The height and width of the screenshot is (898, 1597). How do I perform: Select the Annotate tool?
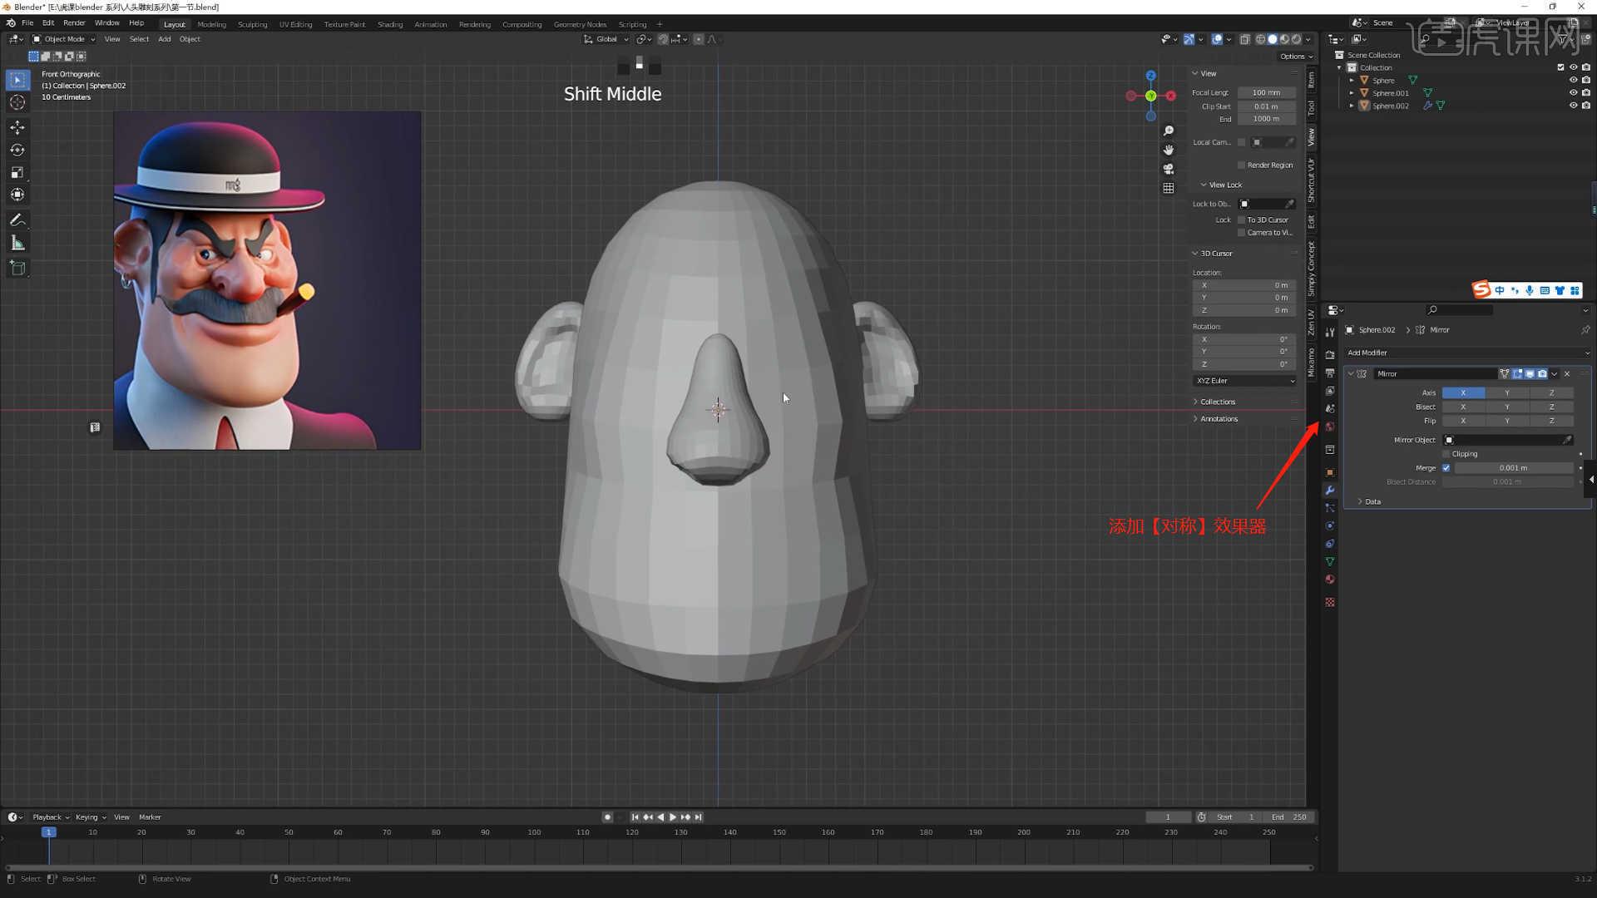click(x=17, y=220)
